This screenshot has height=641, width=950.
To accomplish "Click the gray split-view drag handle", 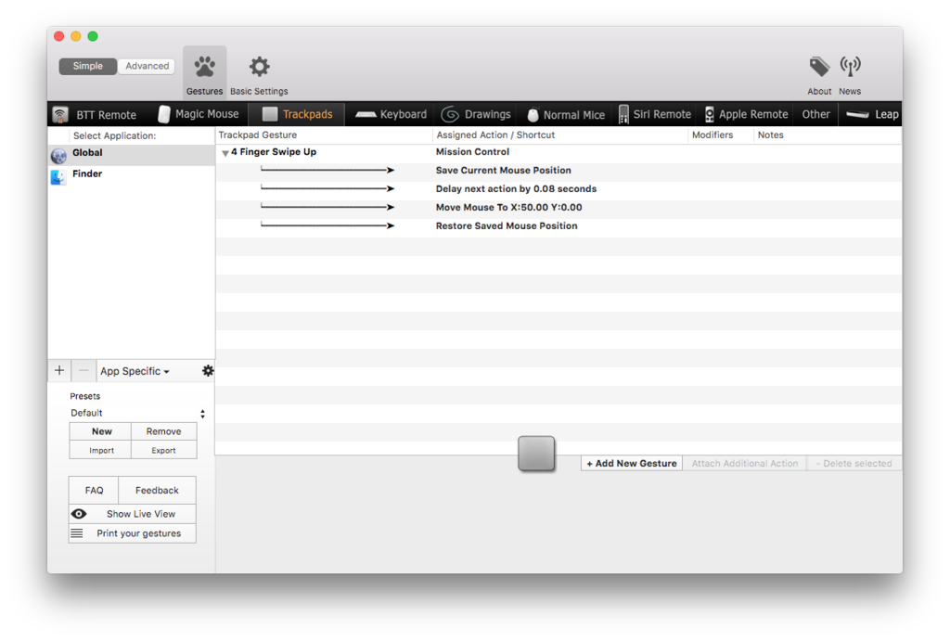I will coord(536,454).
